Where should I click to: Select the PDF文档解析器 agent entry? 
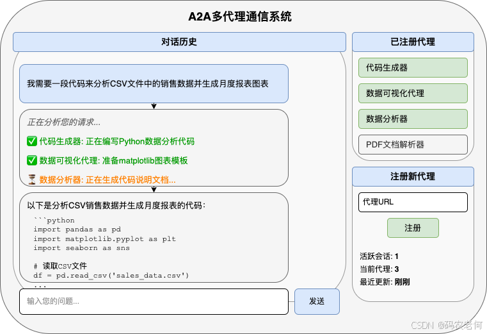click(x=413, y=144)
